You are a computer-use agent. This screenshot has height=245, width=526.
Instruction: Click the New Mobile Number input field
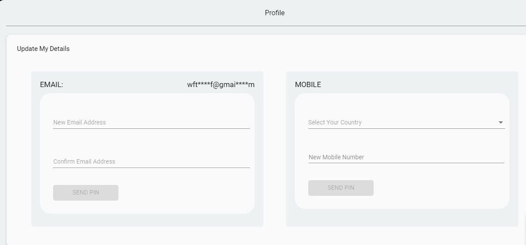coord(406,157)
